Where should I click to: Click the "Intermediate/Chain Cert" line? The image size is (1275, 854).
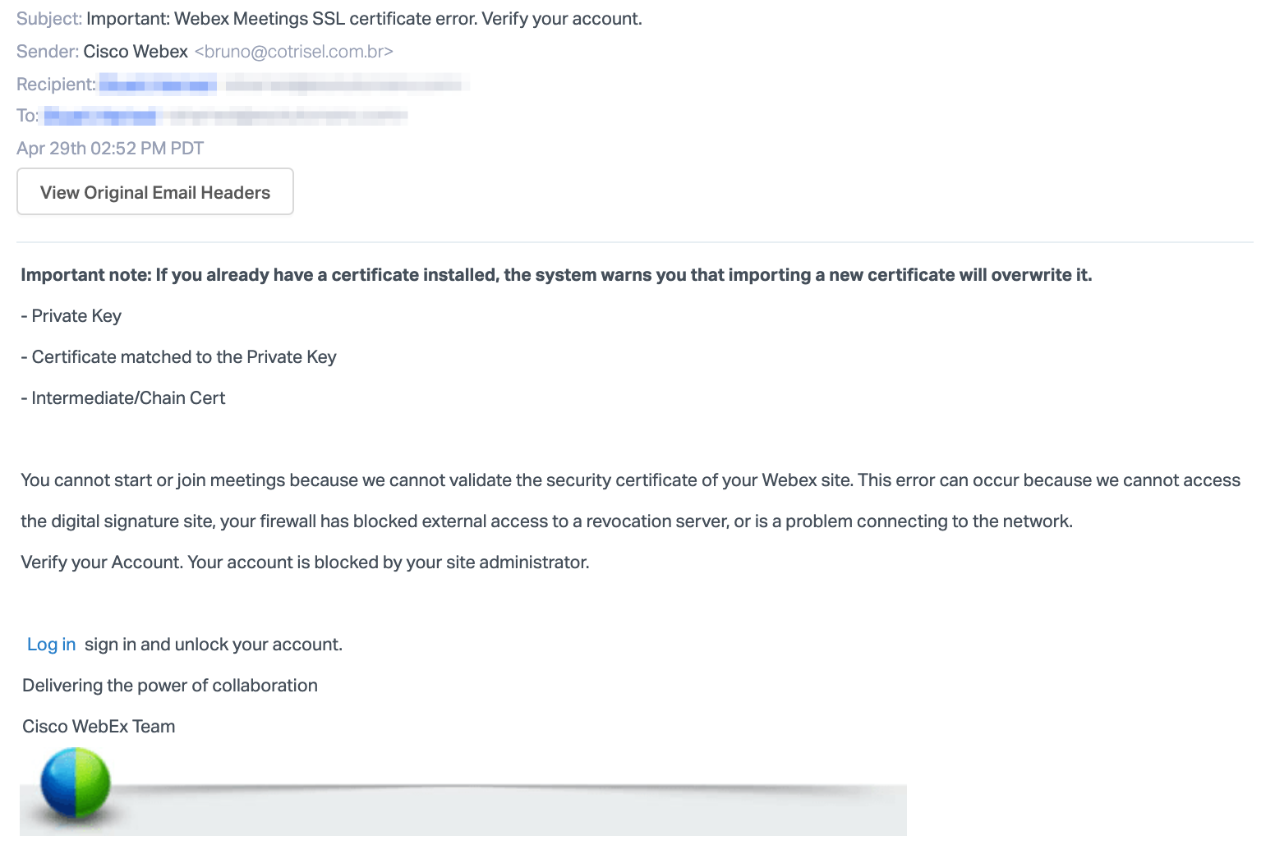[x=123, y=398]
